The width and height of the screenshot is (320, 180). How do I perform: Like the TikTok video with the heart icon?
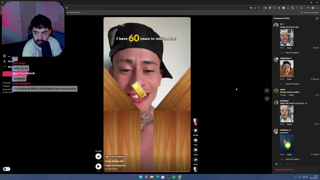[195, 130]
